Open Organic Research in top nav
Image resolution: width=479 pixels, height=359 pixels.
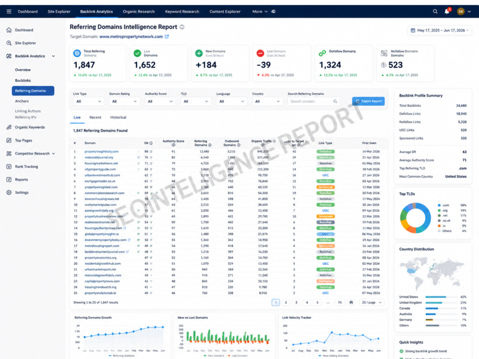coord(139,11)
